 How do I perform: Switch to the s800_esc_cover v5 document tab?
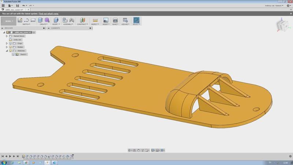pos(14,10)
